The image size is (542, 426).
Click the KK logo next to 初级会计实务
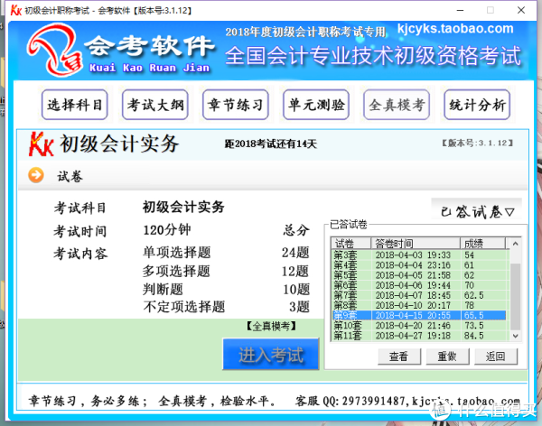(42, 144)
